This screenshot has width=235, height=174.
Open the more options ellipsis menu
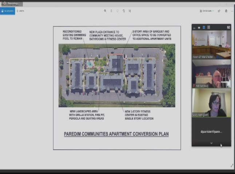232,11
